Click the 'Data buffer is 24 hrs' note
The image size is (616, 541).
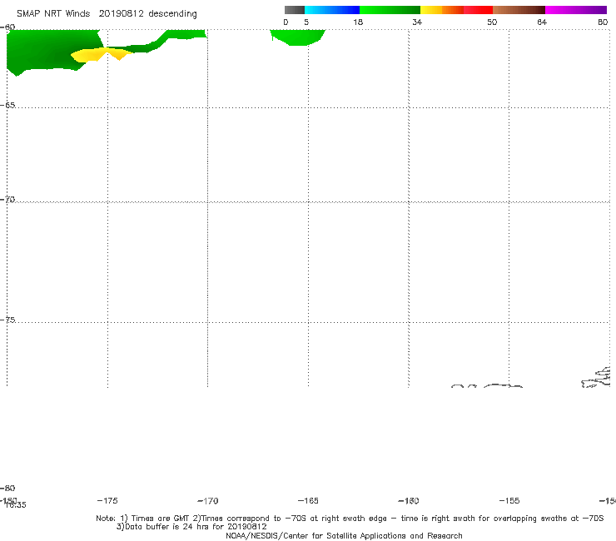(191, 527)
